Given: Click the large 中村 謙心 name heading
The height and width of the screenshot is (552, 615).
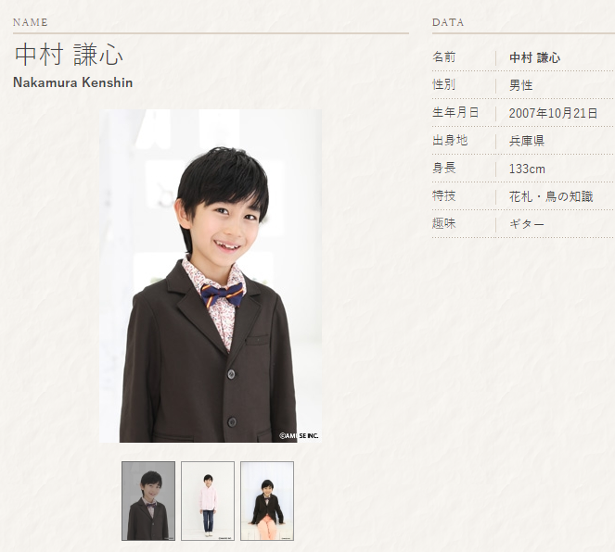Looking at the screenshot, I should click(x=69, y=56).
